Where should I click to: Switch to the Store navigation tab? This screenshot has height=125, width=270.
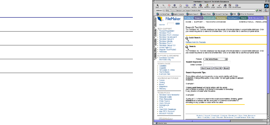(244, 18)
